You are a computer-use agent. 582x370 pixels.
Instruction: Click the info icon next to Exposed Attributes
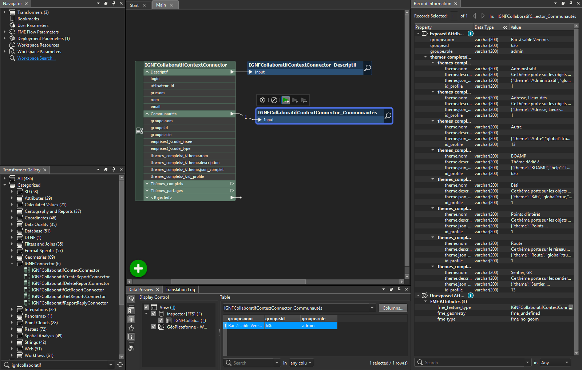coord(470,33)
